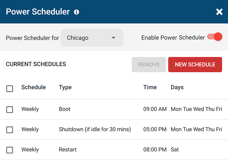Open the Boot schedule entry
Image resolution: width=228 pixels, height=160 pixels.
pyautogui.click(x=65, y=109)
